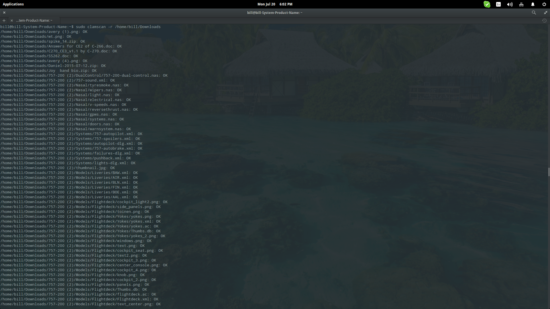Click the Nasal/electrical.nas line
This screenshot has height=309, width=550.
pos(66,100)
